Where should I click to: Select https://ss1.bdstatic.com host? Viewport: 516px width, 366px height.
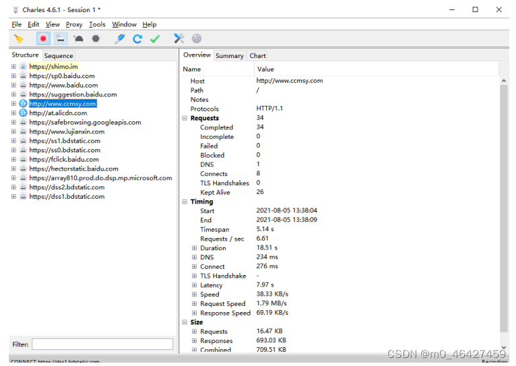point(65,141)
